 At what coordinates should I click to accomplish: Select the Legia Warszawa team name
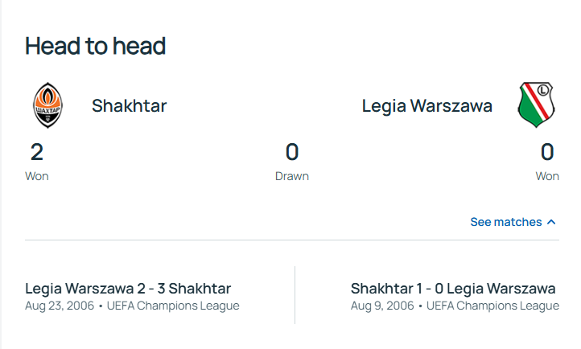(426, 105)
